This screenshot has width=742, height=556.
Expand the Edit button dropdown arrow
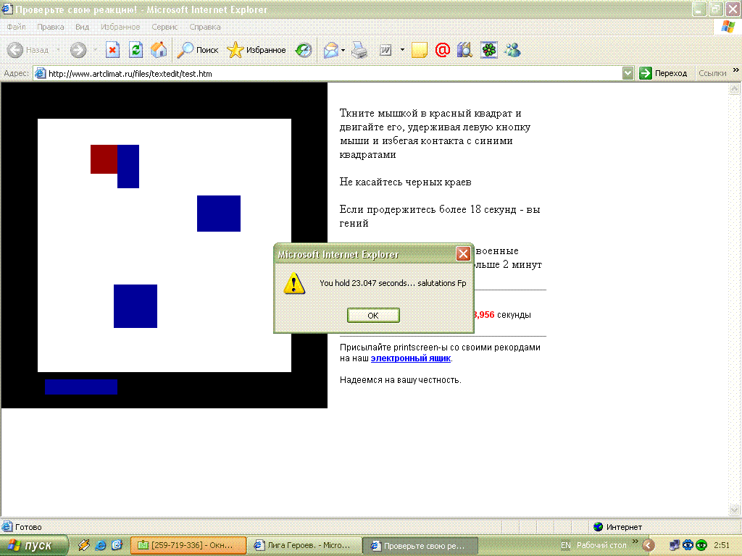coord(402,50)
